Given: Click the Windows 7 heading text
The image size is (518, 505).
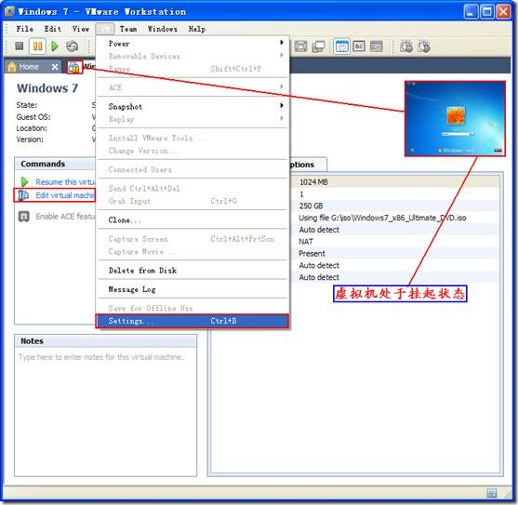Looking at the screenshot, I should 47,88.
